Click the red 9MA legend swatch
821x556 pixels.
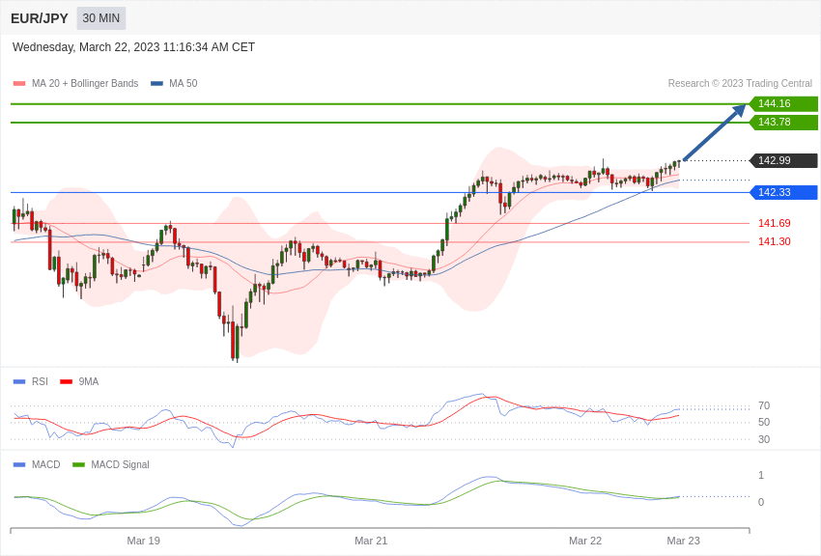tap(66, 381)
